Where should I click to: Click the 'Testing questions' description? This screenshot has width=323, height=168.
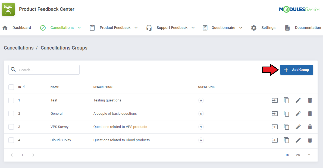click(107, 100)
